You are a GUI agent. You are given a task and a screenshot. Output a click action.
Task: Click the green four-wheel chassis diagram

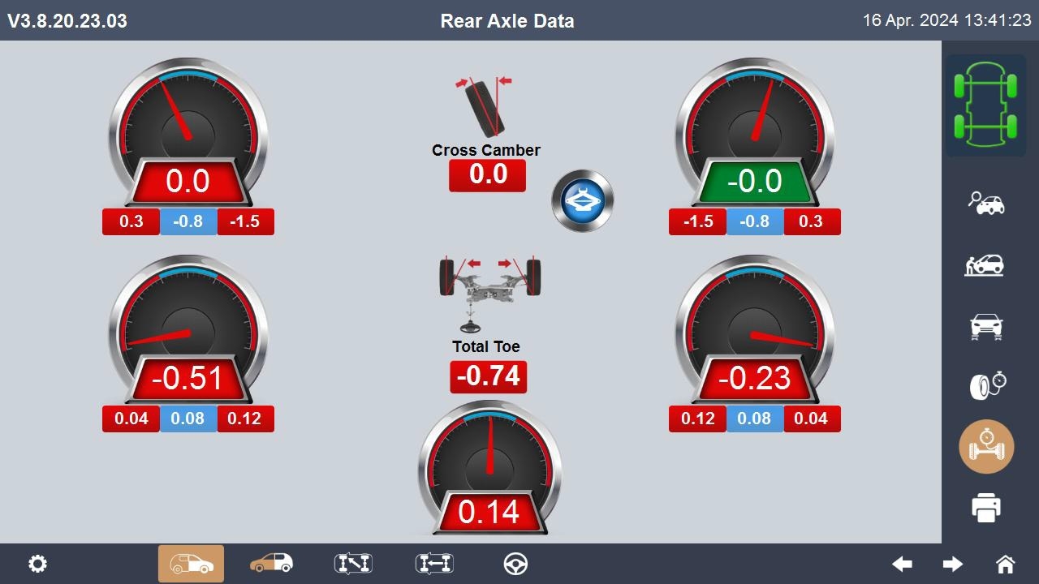point(985,105)
